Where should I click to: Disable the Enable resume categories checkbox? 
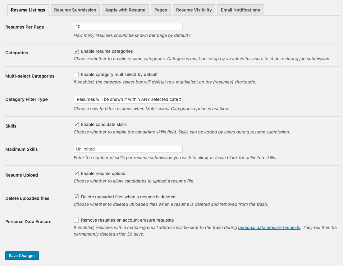click(x=76, y=51)
